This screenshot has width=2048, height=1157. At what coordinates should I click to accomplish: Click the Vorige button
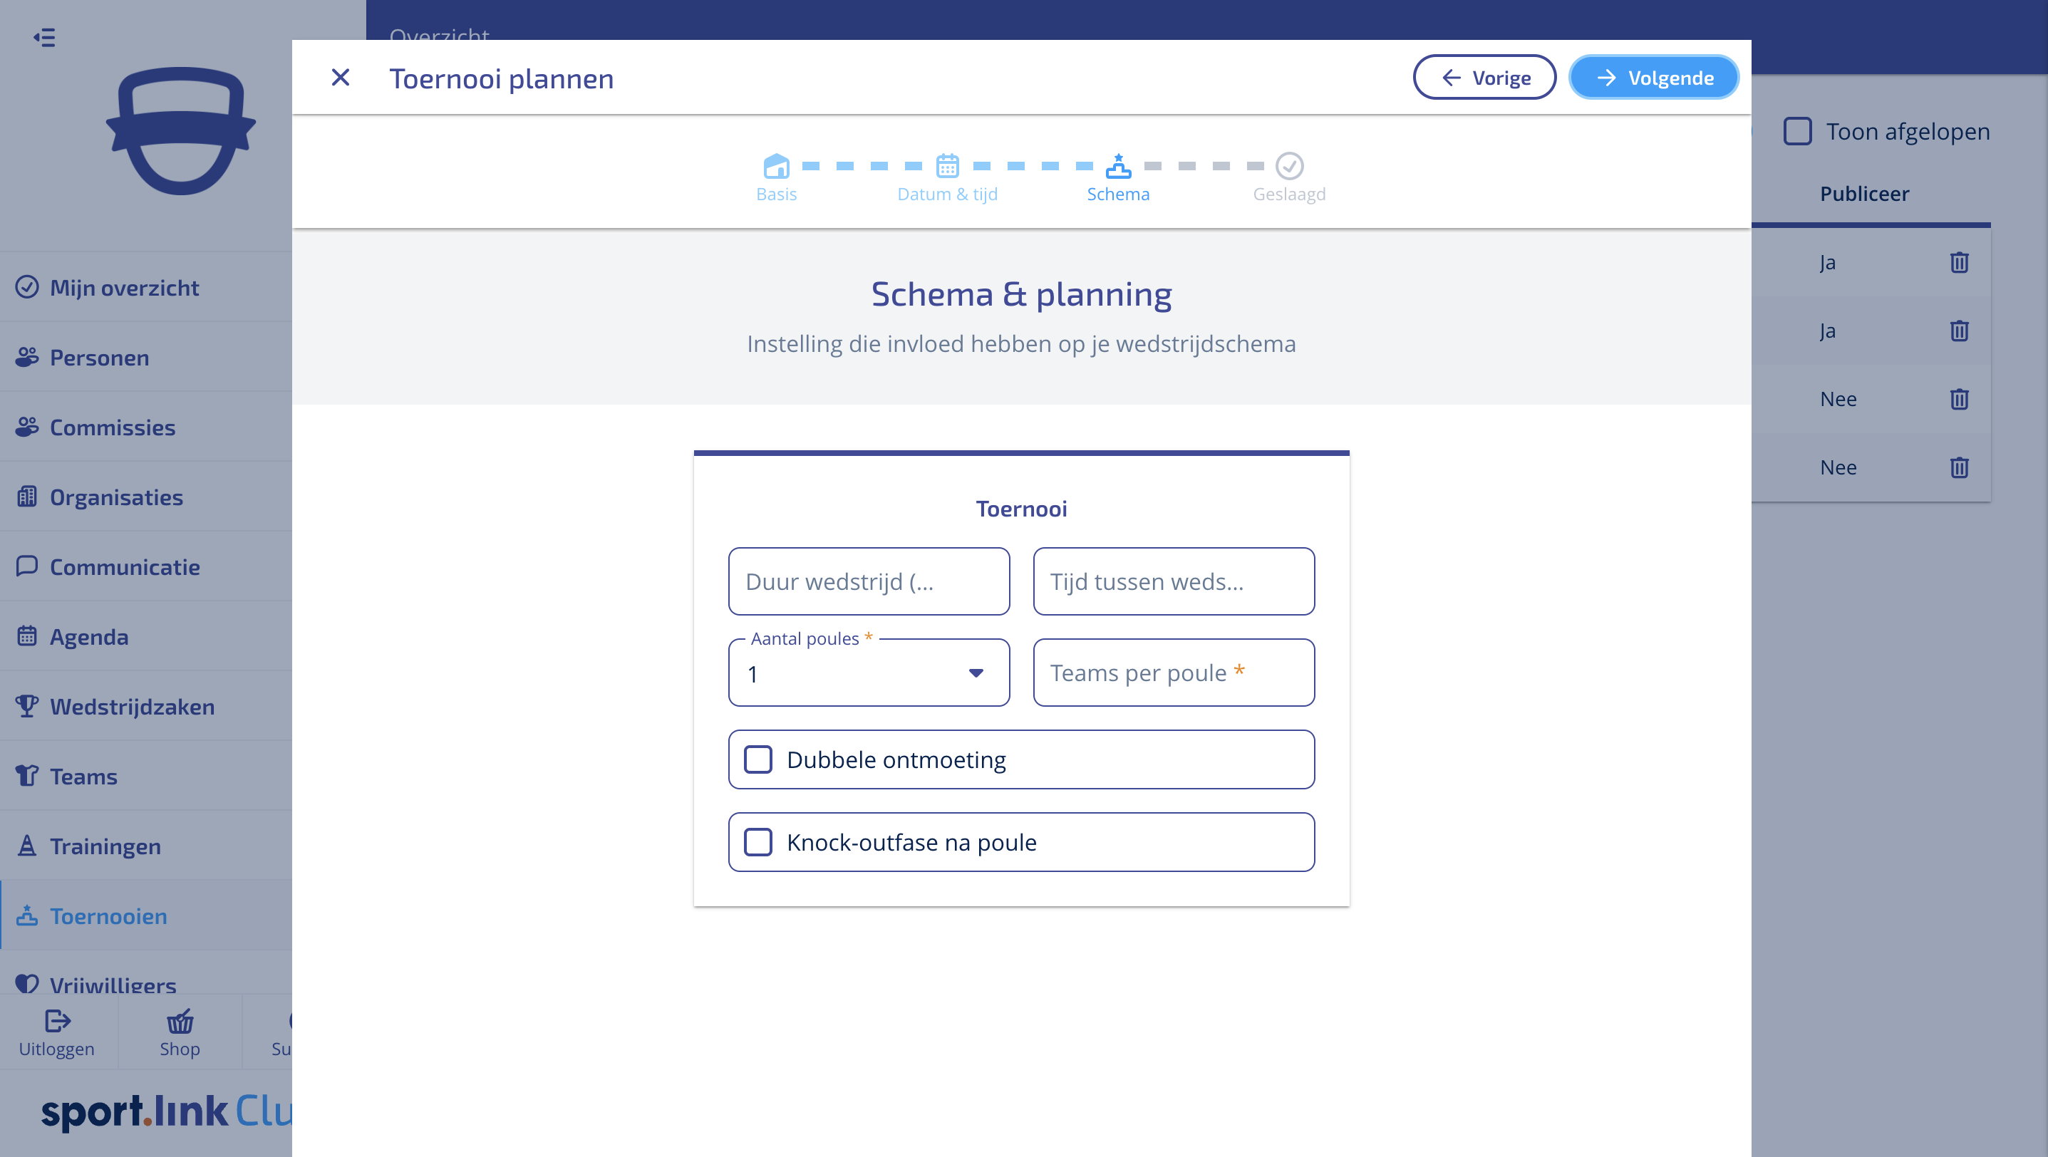(1484, 78)
